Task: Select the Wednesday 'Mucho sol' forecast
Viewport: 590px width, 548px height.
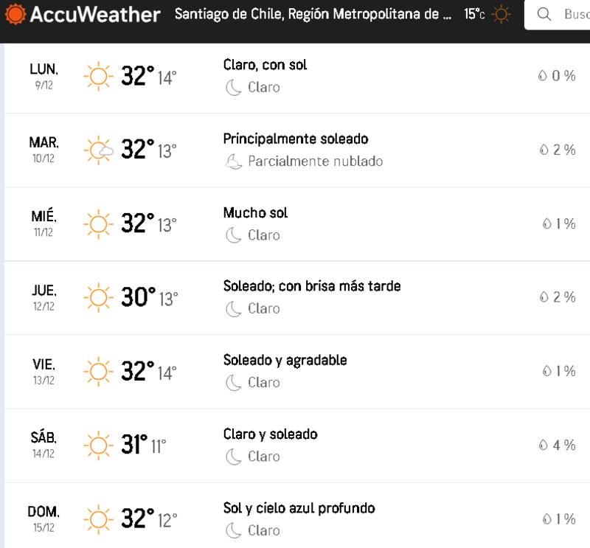Action: (255, 212)
